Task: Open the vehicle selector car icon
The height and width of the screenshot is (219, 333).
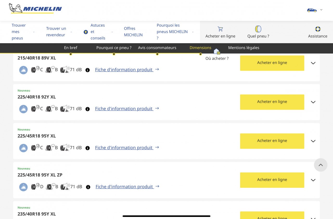Action: click(312, 10)
